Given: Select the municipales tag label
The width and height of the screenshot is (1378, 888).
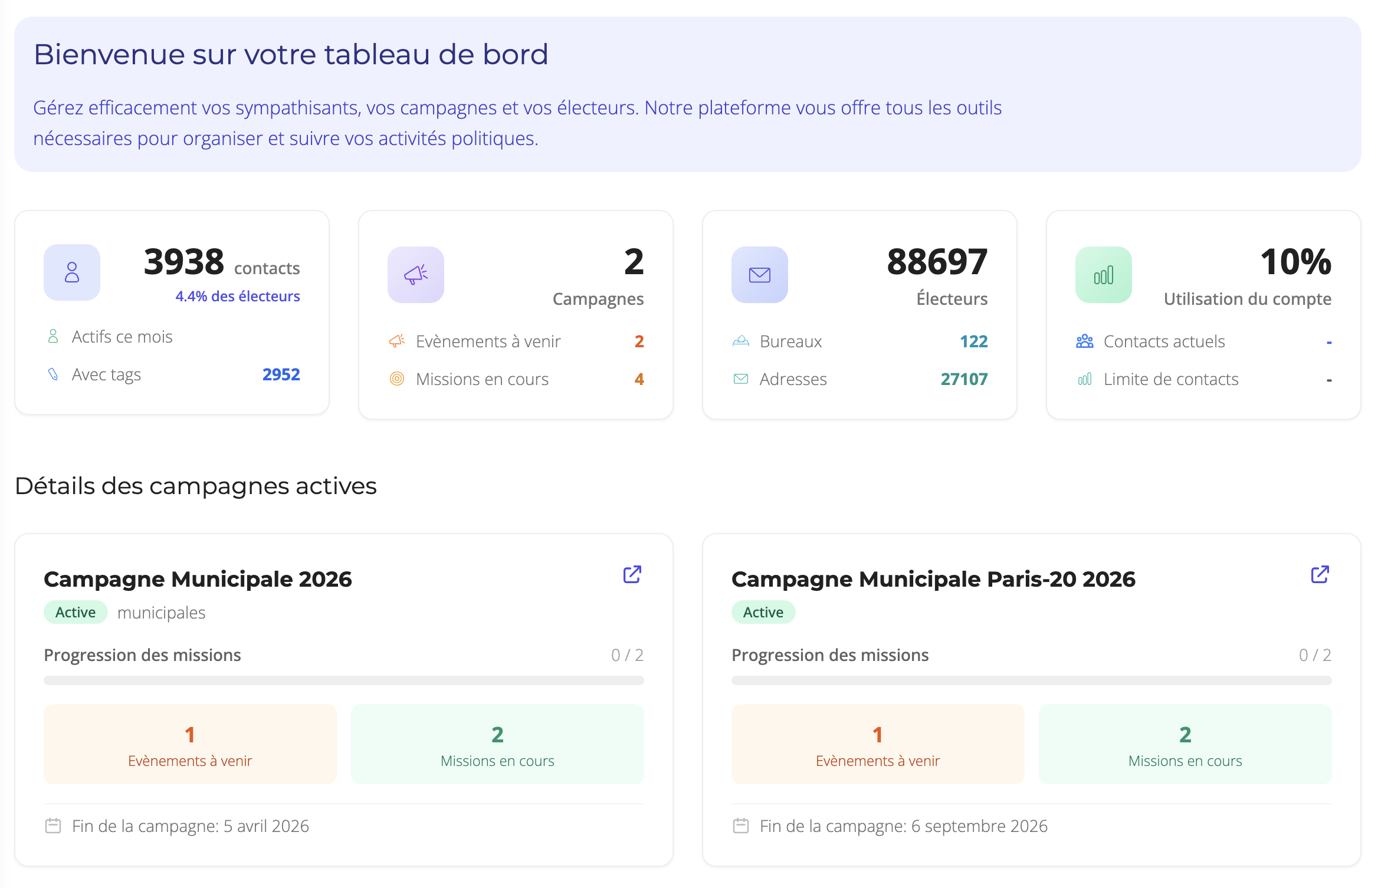Looking at the screenshot, I should coord(161,612).
